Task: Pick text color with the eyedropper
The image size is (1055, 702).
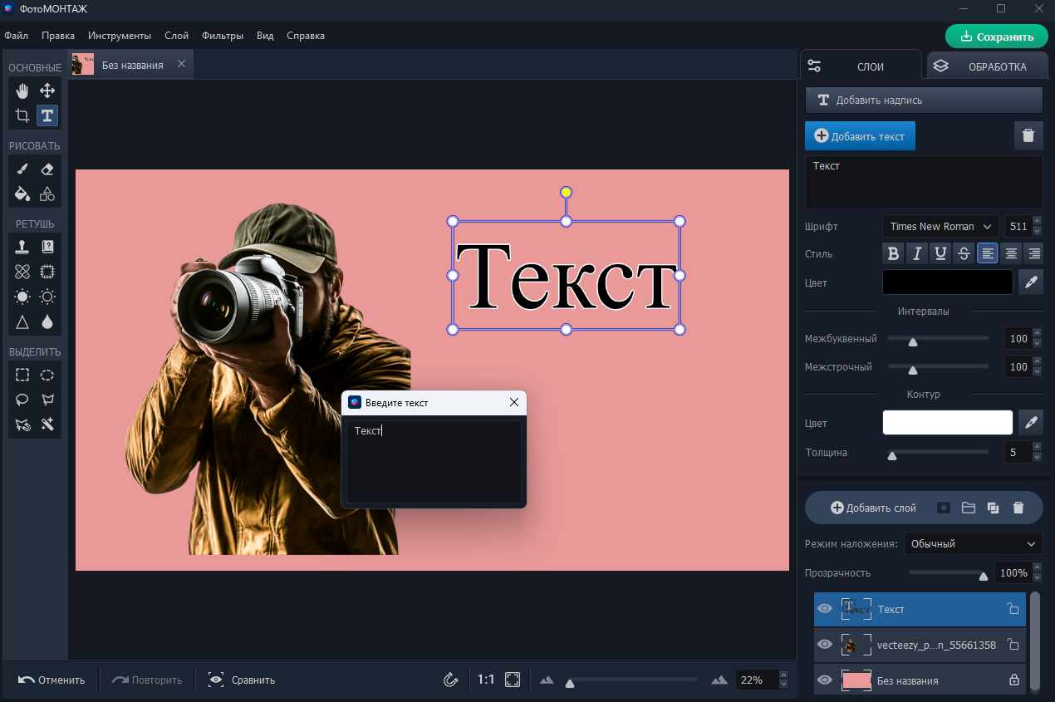Action: coord(1031,282)
